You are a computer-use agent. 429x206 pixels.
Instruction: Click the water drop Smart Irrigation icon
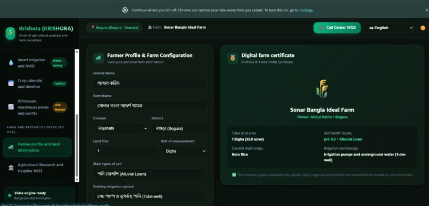pos(11,63)
